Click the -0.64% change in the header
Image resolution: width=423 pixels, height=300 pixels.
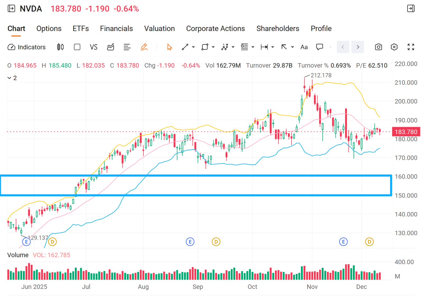point(126,9)
